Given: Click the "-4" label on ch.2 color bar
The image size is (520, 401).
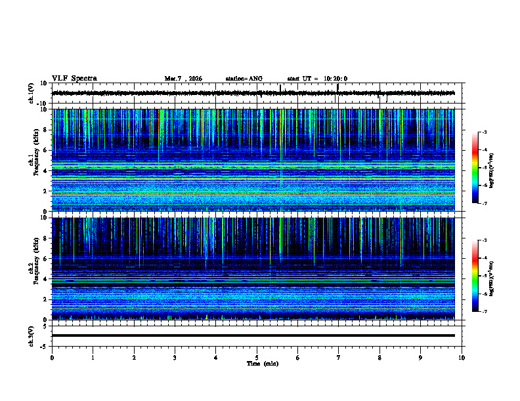Looking at the screenshot, I should coord(484,258).
